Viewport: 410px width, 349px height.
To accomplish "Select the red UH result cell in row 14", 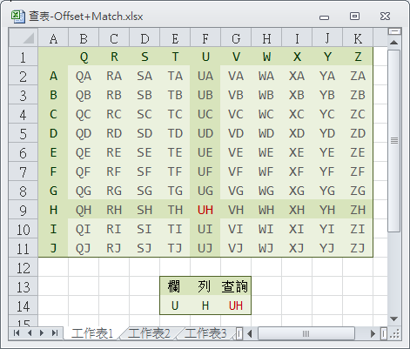I will (236, 305).
